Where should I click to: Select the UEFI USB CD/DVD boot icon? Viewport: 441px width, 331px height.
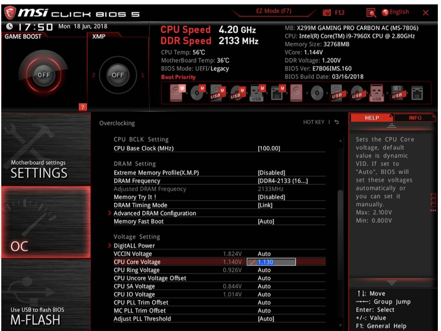[237, 93]
